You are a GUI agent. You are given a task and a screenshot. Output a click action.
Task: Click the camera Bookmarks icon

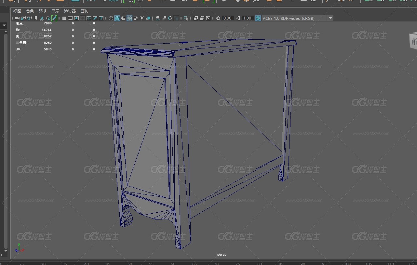pyautogui.click(x=36, y=18)
